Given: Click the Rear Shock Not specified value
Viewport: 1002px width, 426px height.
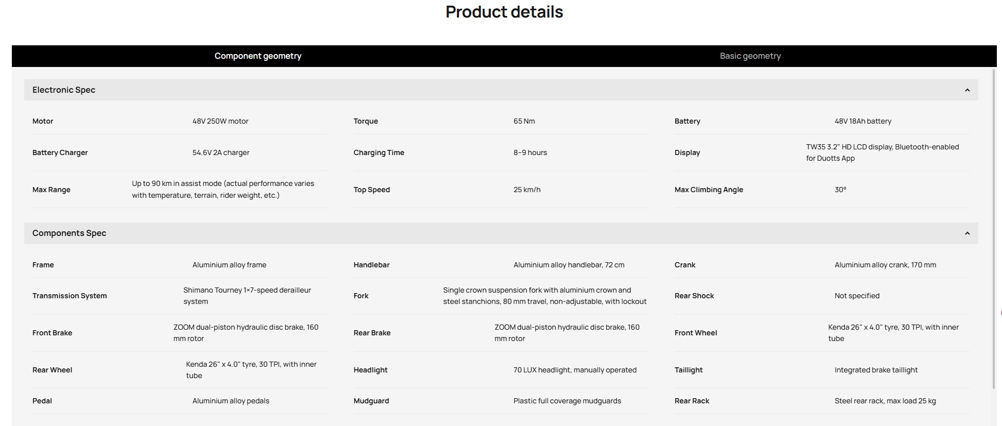Looking at the screenshot, I should 857,296.
